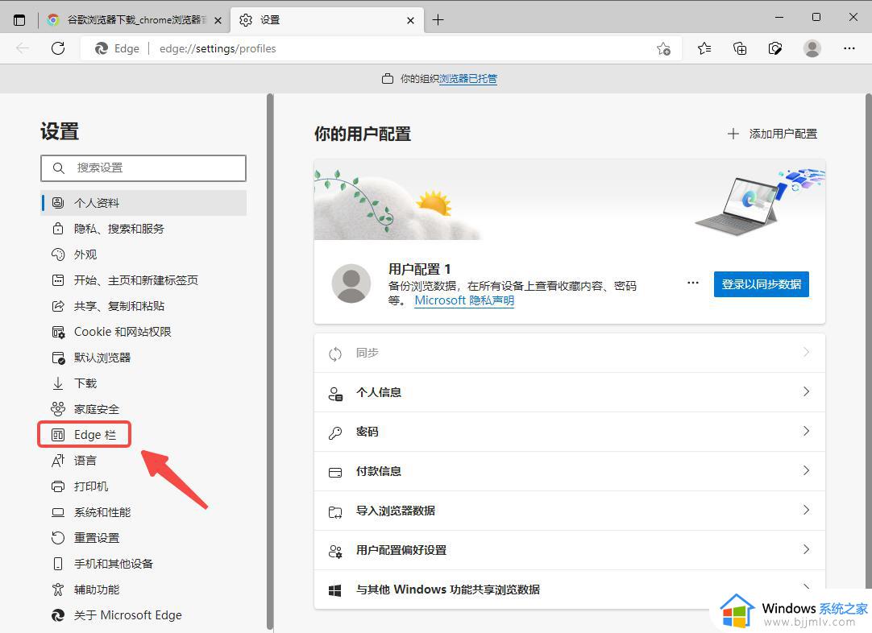Expand the 付款信息 row chevron
The width and height of the screenshot is (872, 633).
point(807,470)
